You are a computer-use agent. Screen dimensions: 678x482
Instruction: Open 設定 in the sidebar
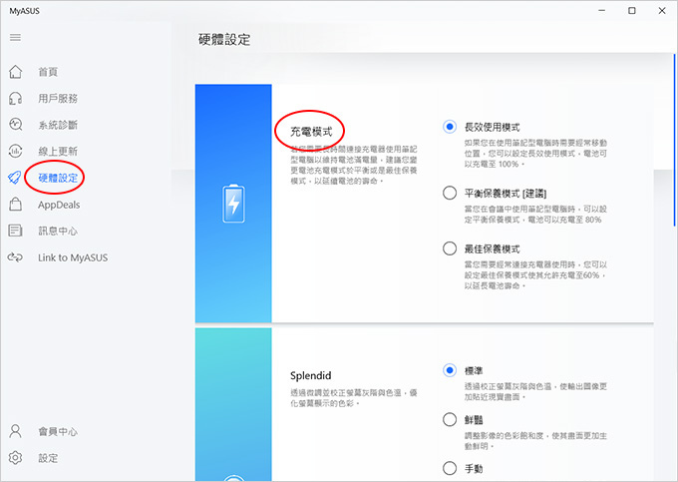pos(48,458)
